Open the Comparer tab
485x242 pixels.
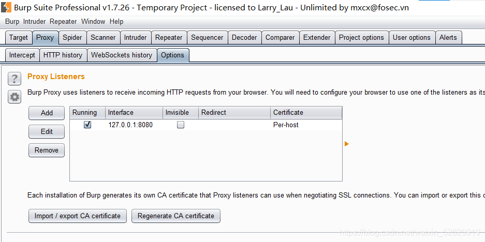tap(280, 37)
